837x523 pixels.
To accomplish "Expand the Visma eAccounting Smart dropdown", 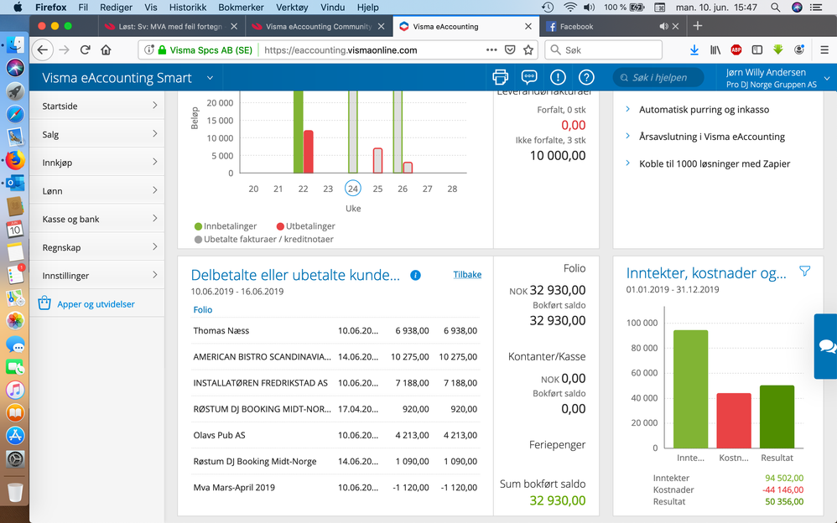I will (x=210, y=78).
